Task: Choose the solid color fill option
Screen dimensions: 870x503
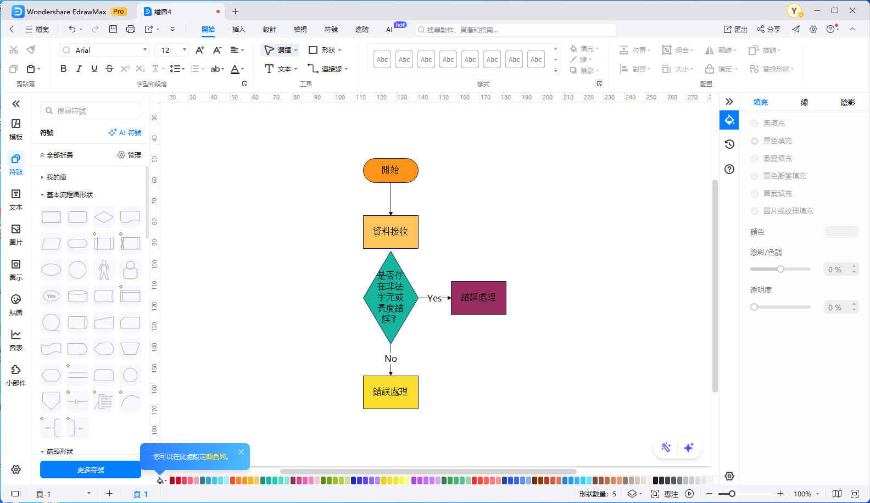Action: point(755,141)
